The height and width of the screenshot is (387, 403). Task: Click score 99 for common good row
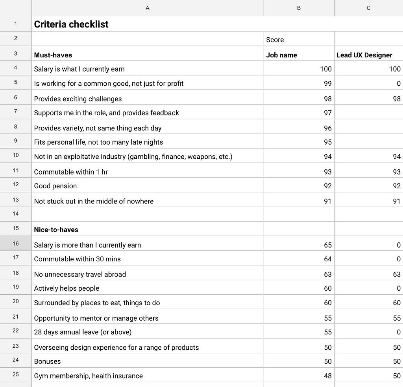click(299, 83)
